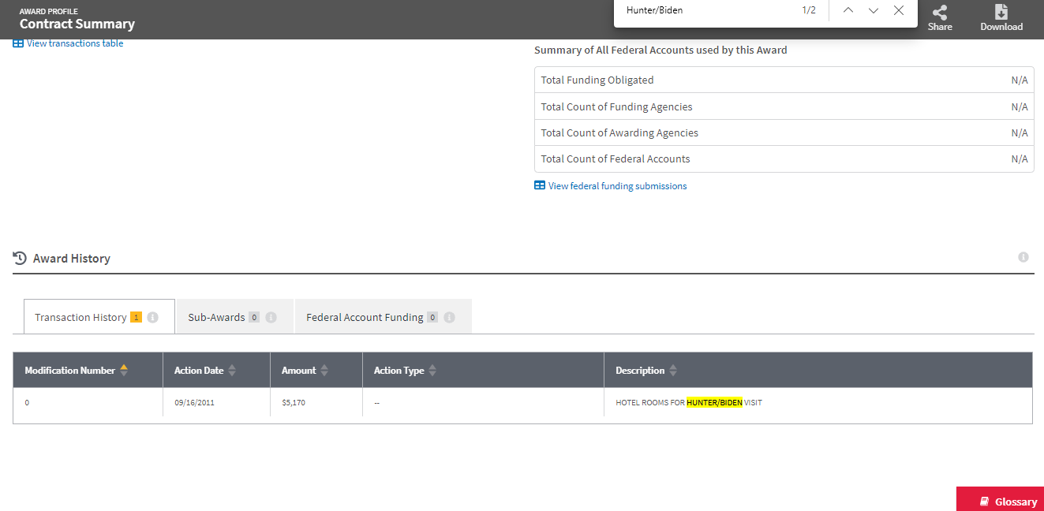Sort table by Action Date
The height and width of the screenshot is (511, 1044).
pos(232,371)
